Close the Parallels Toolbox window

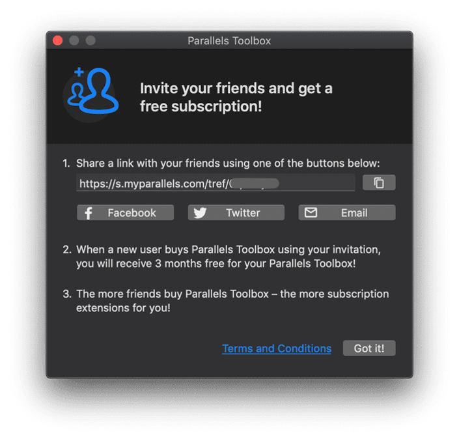click(58, 40)
